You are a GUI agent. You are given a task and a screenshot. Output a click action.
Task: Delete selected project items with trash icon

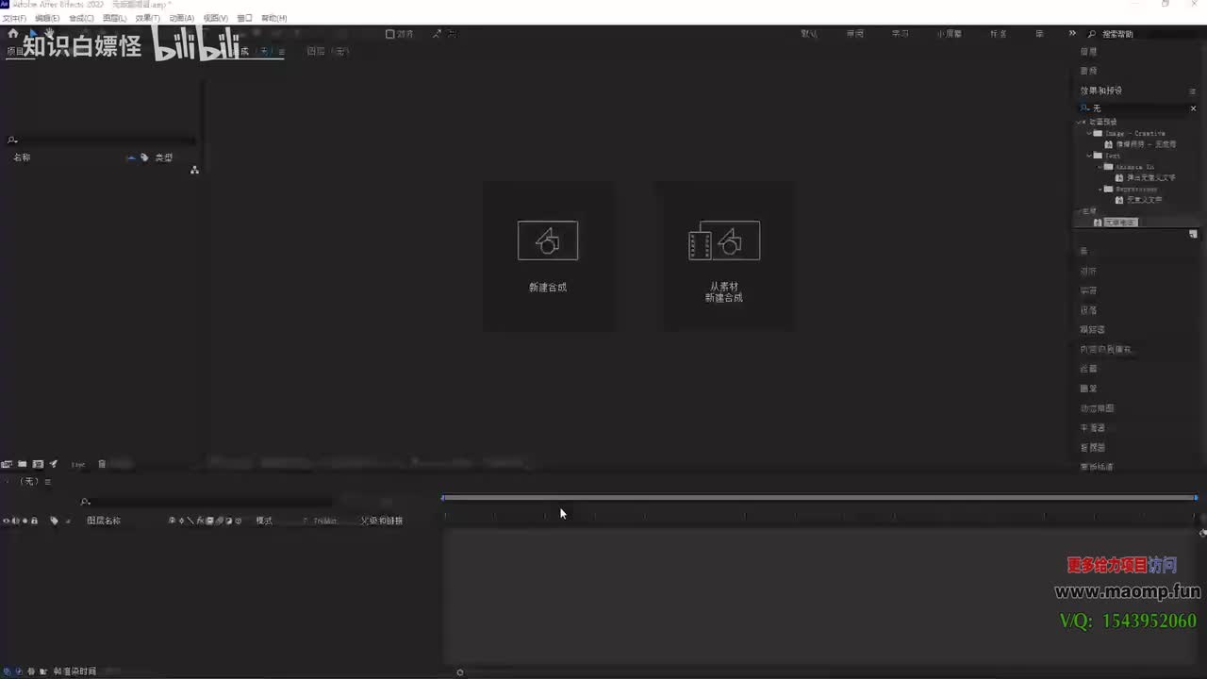[x=102, y=464]
